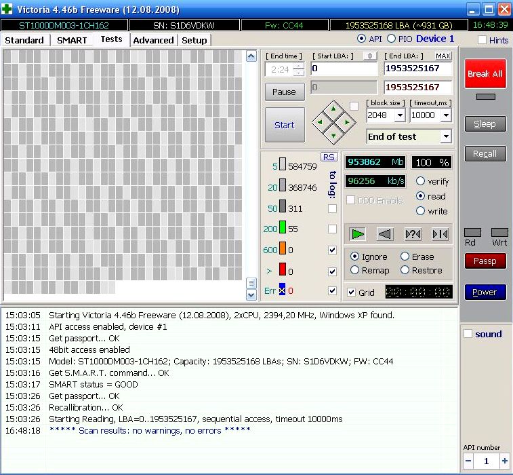Toggle log checkbox for 200ms blocks
Screen dimensions: 513x475
point(332,229)
